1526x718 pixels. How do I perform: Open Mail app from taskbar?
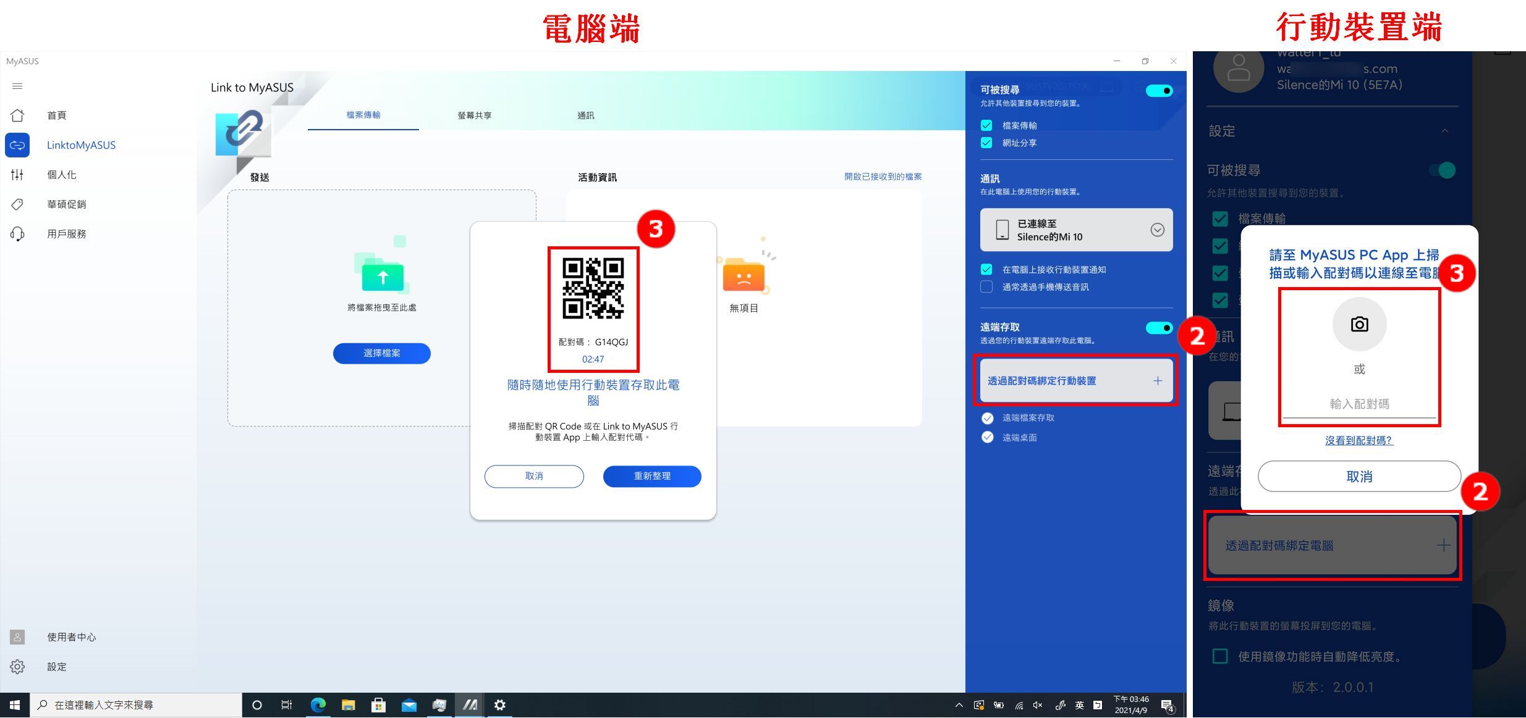[x=409, y=705]
